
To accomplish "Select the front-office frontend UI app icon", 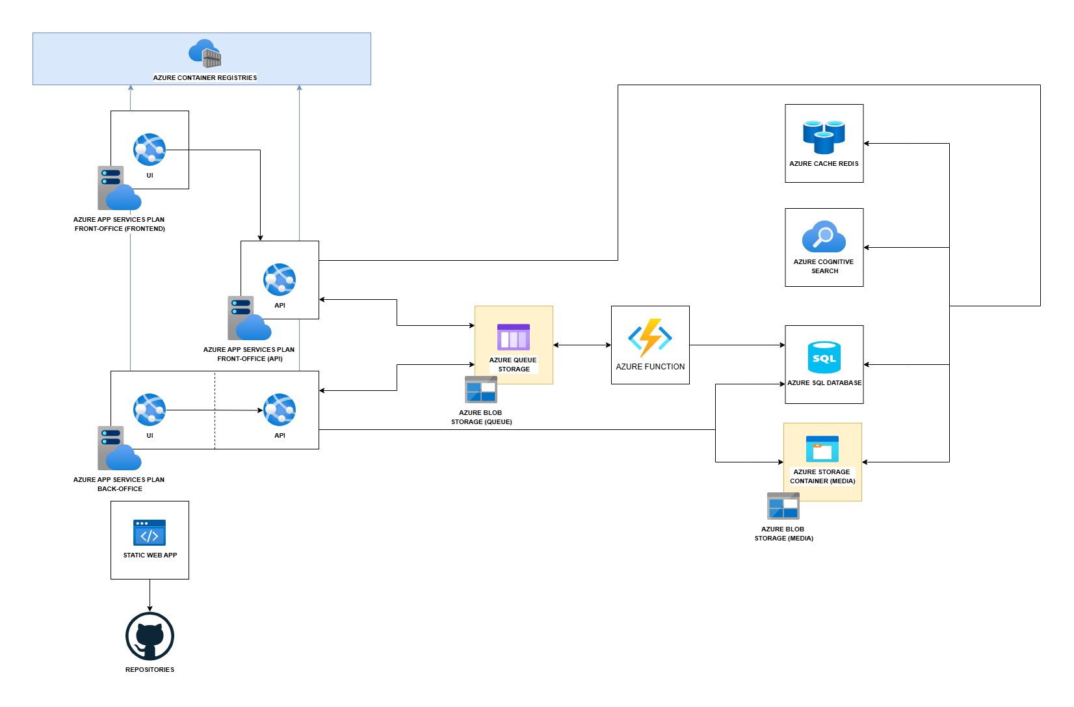I will click(150, 150).
